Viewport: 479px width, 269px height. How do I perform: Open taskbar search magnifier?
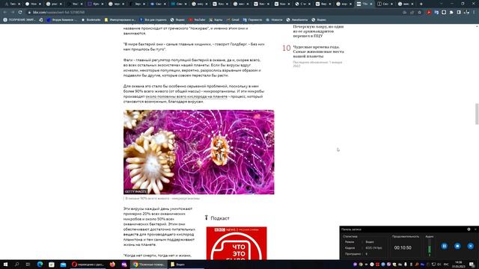pos(16,265)
